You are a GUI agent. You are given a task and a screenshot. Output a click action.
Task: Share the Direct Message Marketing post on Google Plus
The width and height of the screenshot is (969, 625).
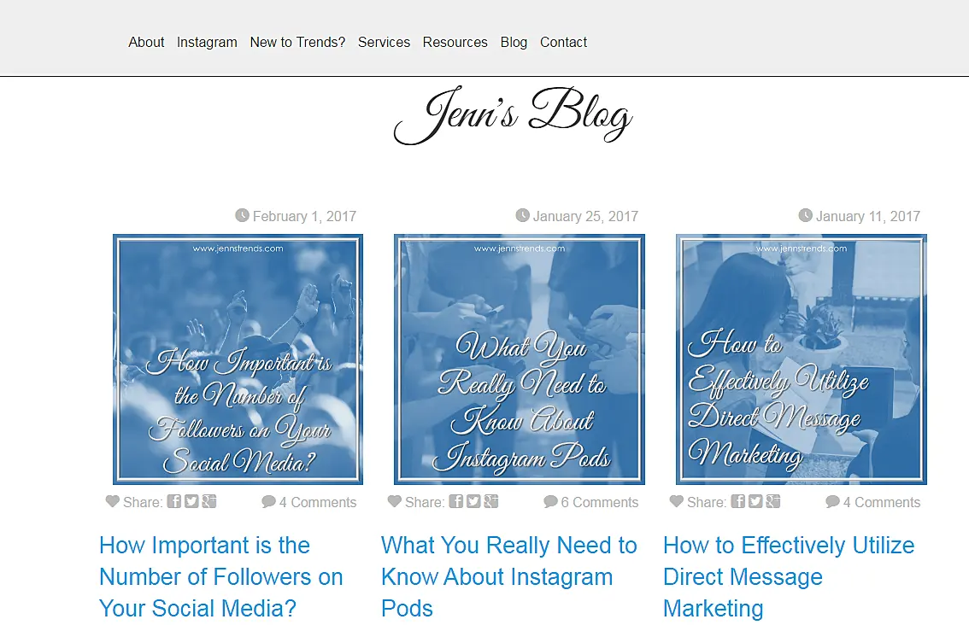coord(772,501)
